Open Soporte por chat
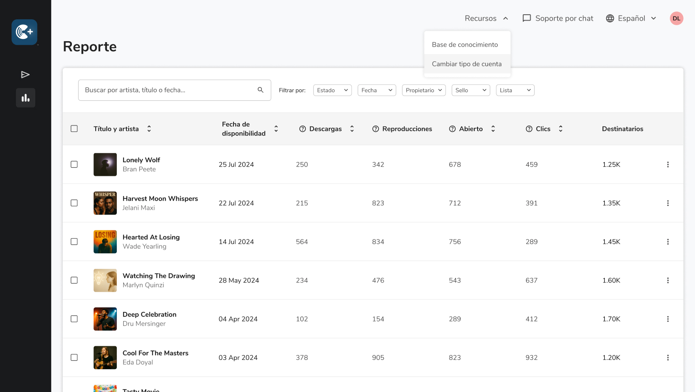 coord(558,18)
